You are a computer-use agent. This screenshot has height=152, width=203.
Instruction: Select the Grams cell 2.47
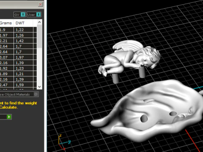[x=7, y=85]
